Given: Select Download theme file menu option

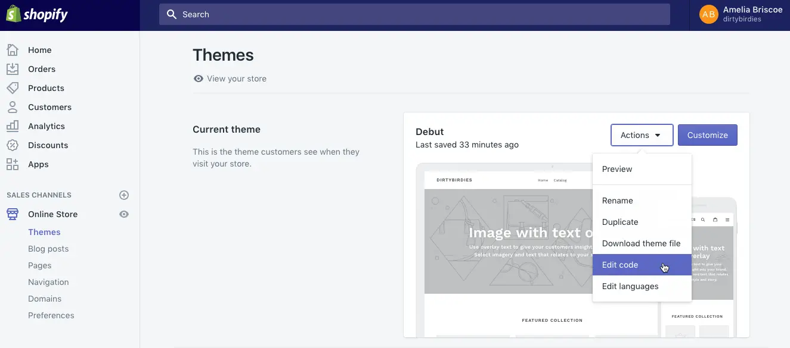Looking at the screenshot, I should click(641, 243).
